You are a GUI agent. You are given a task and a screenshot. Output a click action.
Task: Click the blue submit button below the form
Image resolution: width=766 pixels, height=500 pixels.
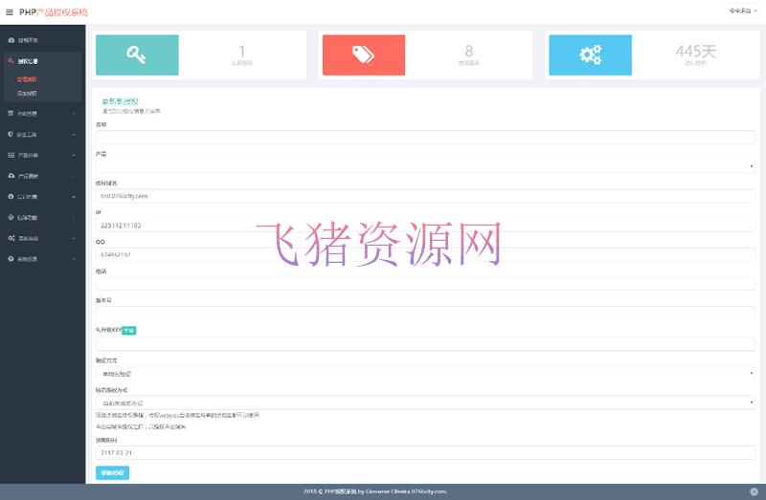112,473
